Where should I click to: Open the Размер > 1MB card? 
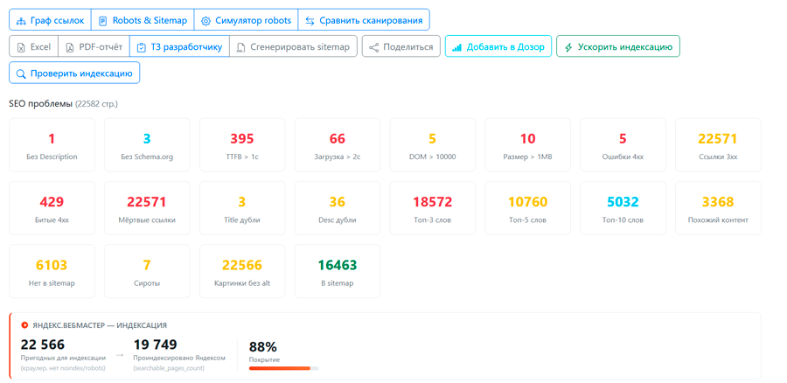(x=527, y=144)
